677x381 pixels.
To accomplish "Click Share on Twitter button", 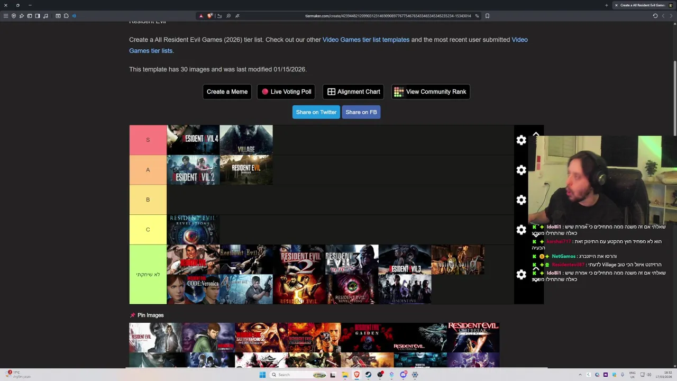I will [316, 112].
